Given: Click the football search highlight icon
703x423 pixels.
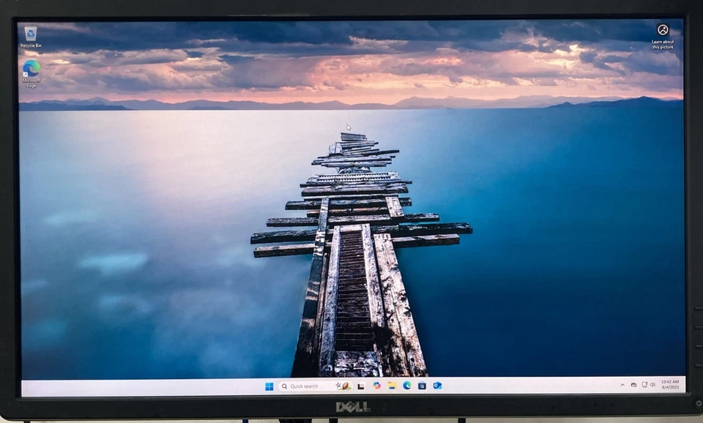Looking at the screenshot, I should (x=344, y=386).
